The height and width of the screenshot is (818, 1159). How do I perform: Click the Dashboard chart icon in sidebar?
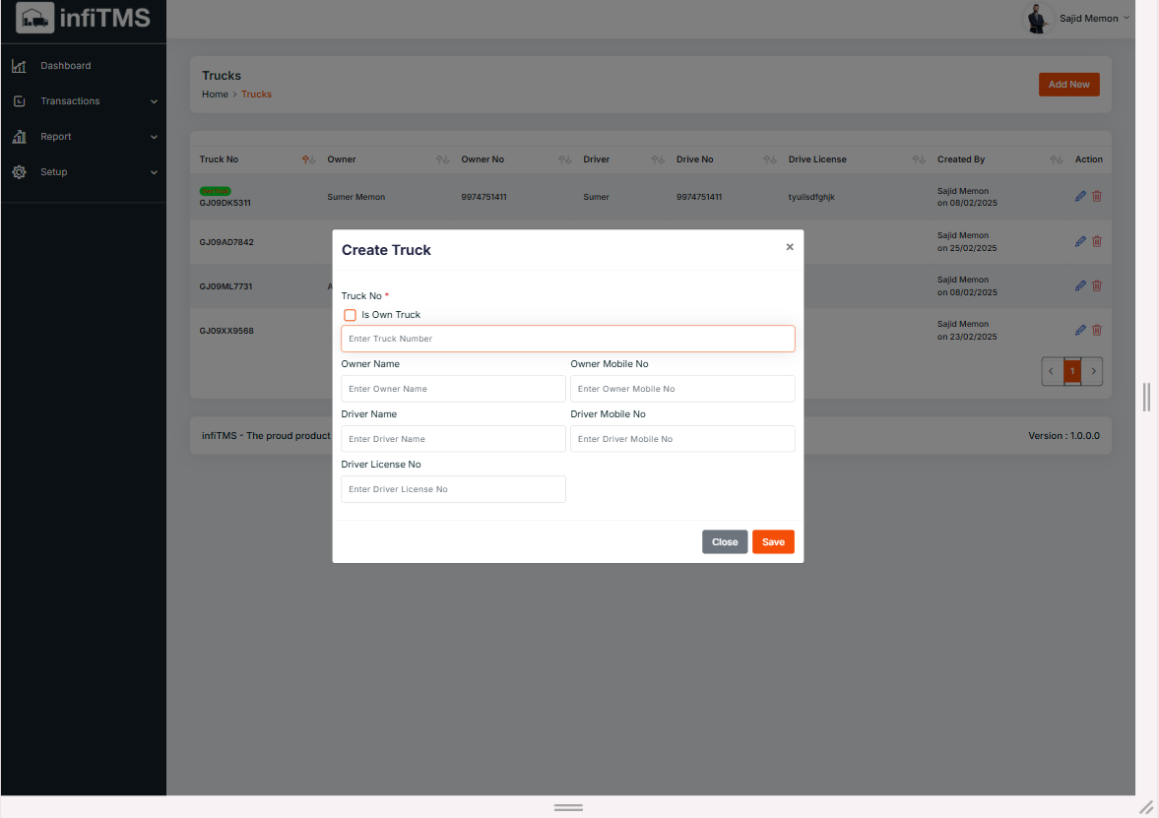[x=19, y=66]
